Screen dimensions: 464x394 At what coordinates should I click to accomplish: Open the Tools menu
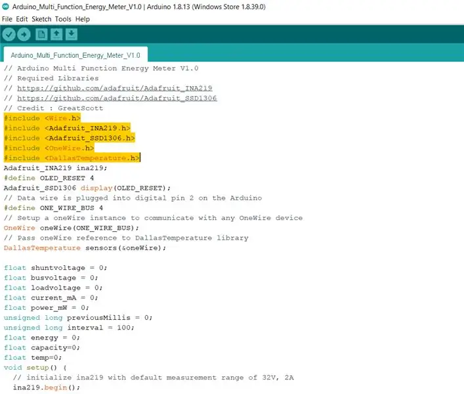(63, 19)
